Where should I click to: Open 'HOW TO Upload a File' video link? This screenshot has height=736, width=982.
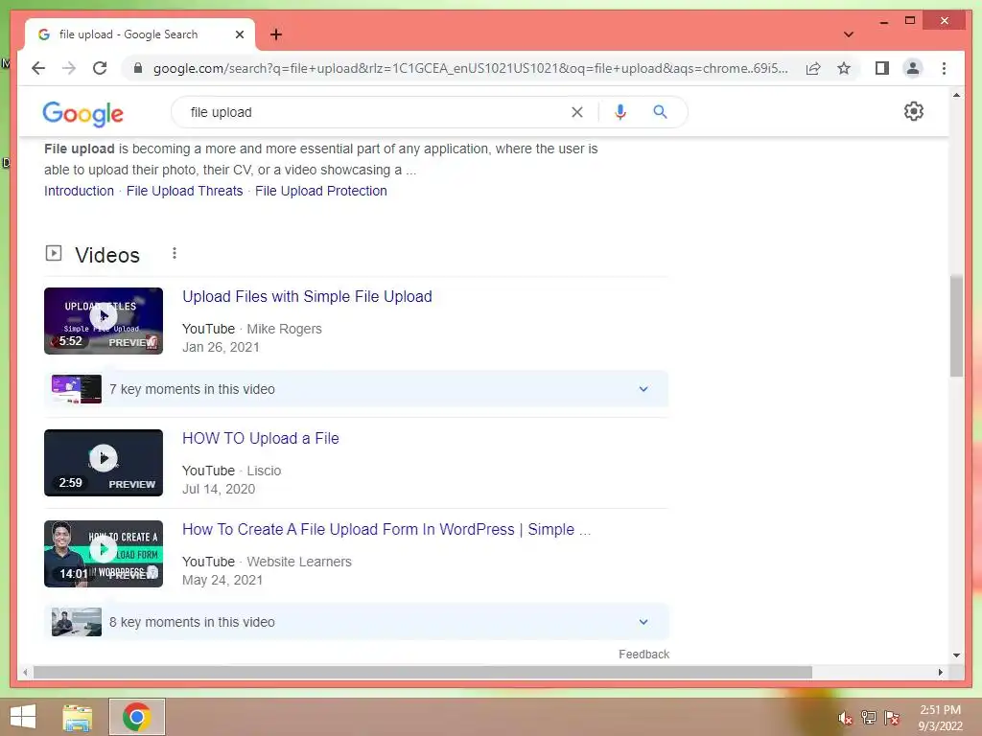pyautogui.click(x=261, y=439)
